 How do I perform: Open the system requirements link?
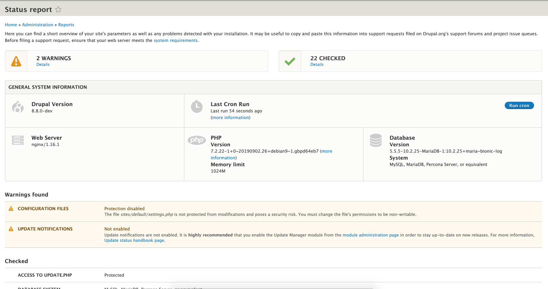[x=176, y=40]
